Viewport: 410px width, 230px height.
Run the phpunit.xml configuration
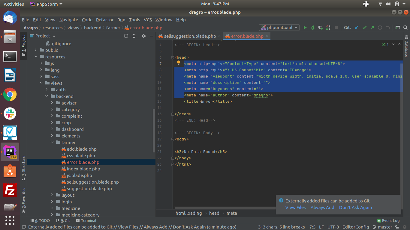[x=305, y=28]
